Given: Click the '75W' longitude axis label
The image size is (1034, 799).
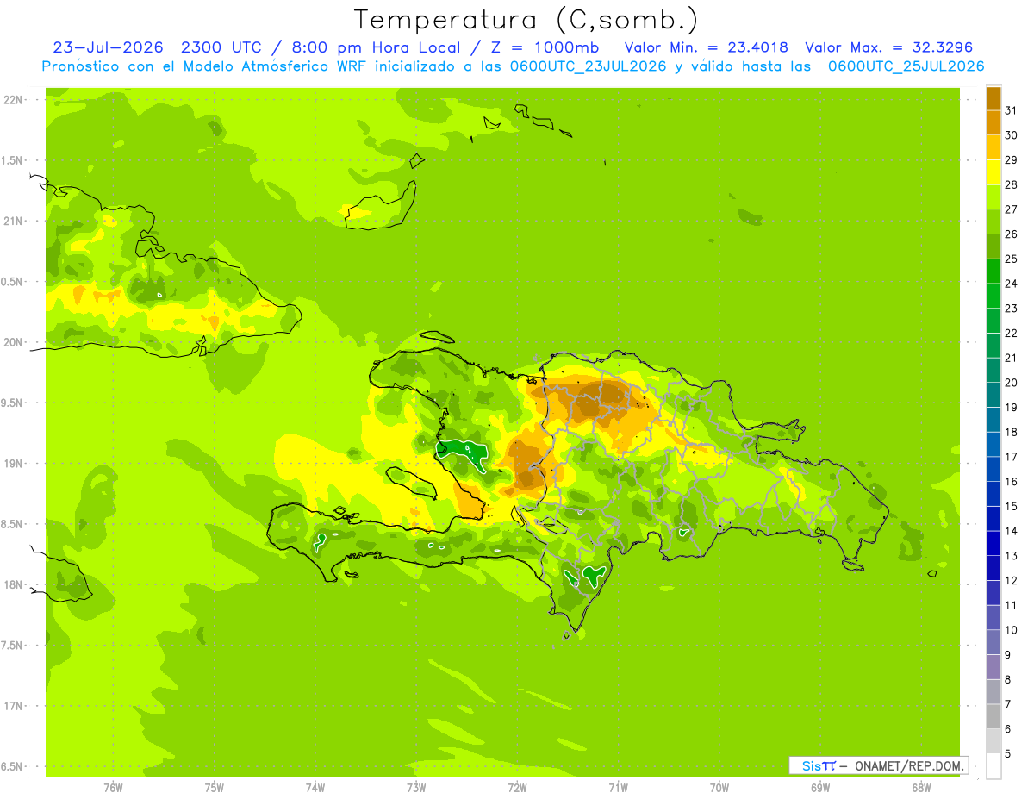Looking at the screenshot, I should click(x=214, y=787).
